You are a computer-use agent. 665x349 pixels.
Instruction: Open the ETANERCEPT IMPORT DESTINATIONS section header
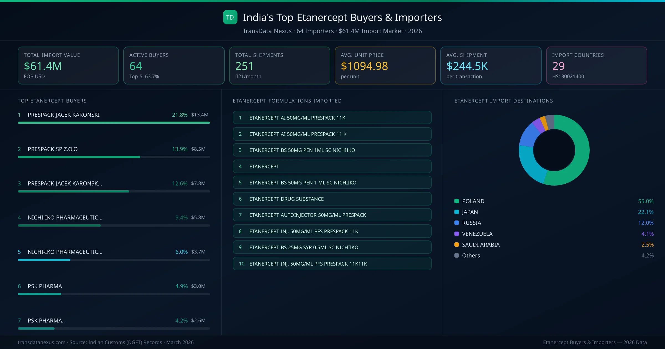click(x=504, y=101)
